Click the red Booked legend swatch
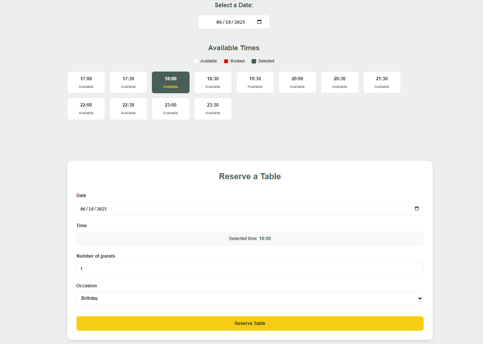 tap(226, 61)
